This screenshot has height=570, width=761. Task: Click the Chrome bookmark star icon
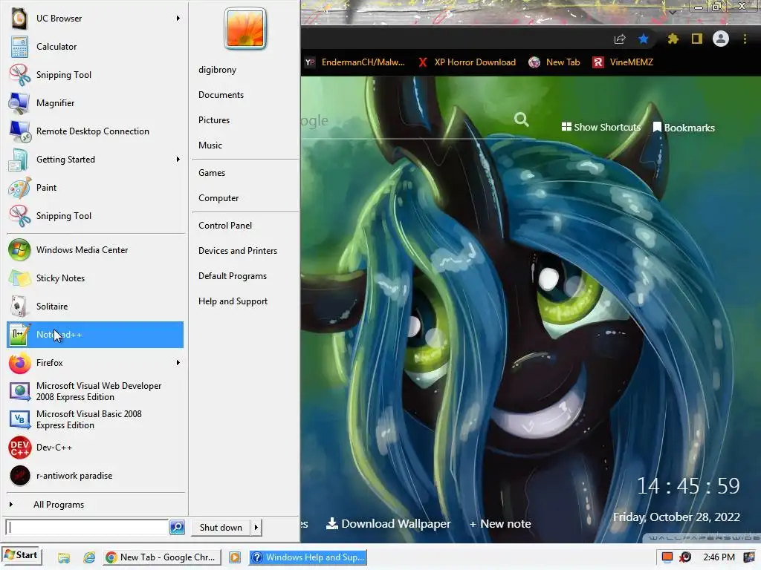[x=644, y=39]
